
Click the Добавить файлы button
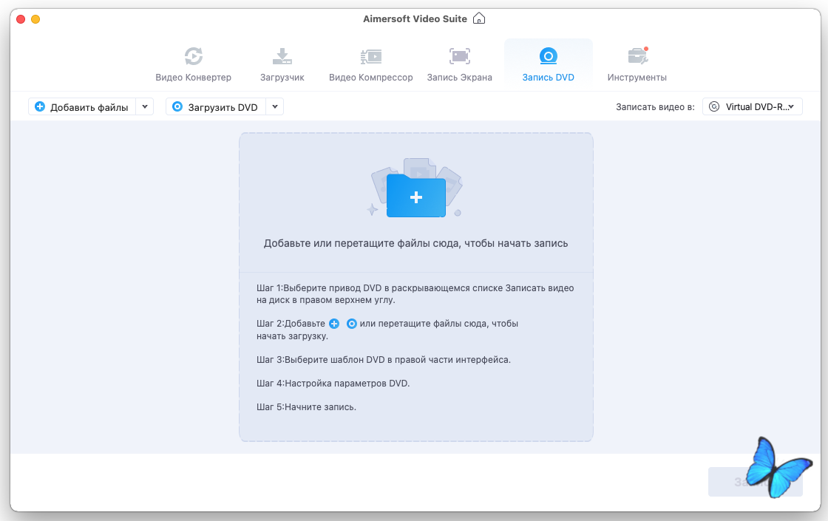coord(82,106)
